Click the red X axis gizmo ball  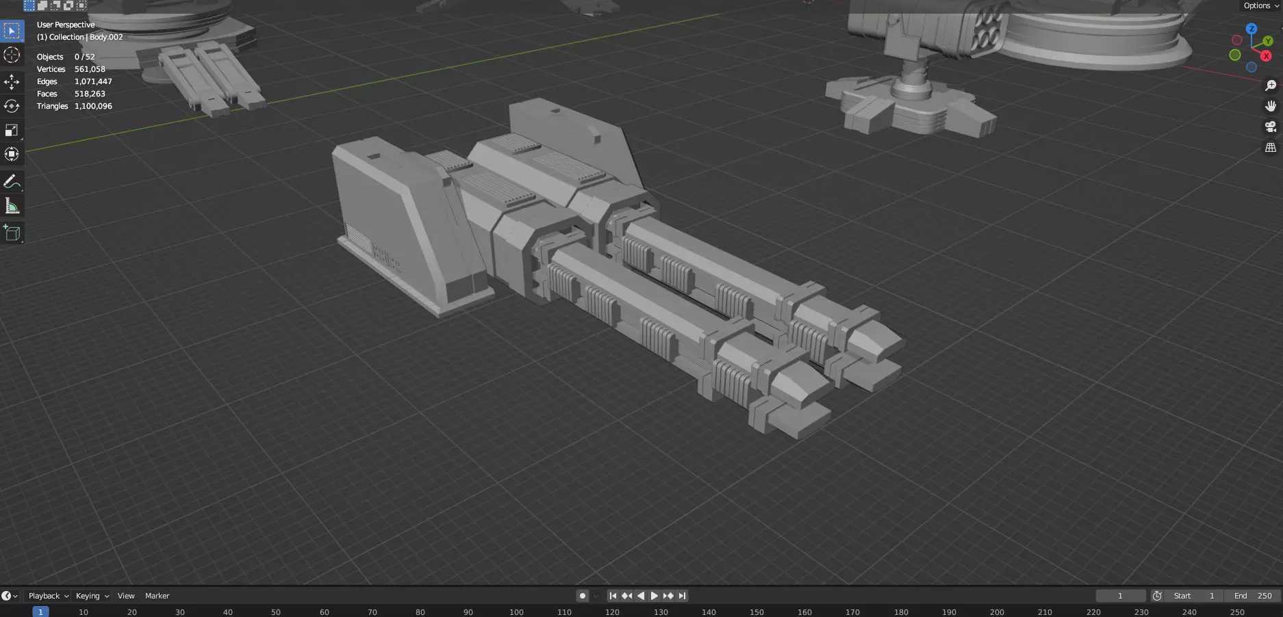tap(1266, 56)
